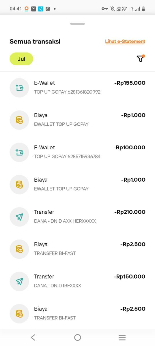155x346 pixels.
Task: Open Transfer of -Rp150.000 entry
Action: 77,281
